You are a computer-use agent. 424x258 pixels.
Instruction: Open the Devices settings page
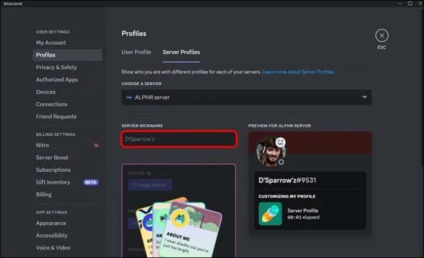pos(45,92)
